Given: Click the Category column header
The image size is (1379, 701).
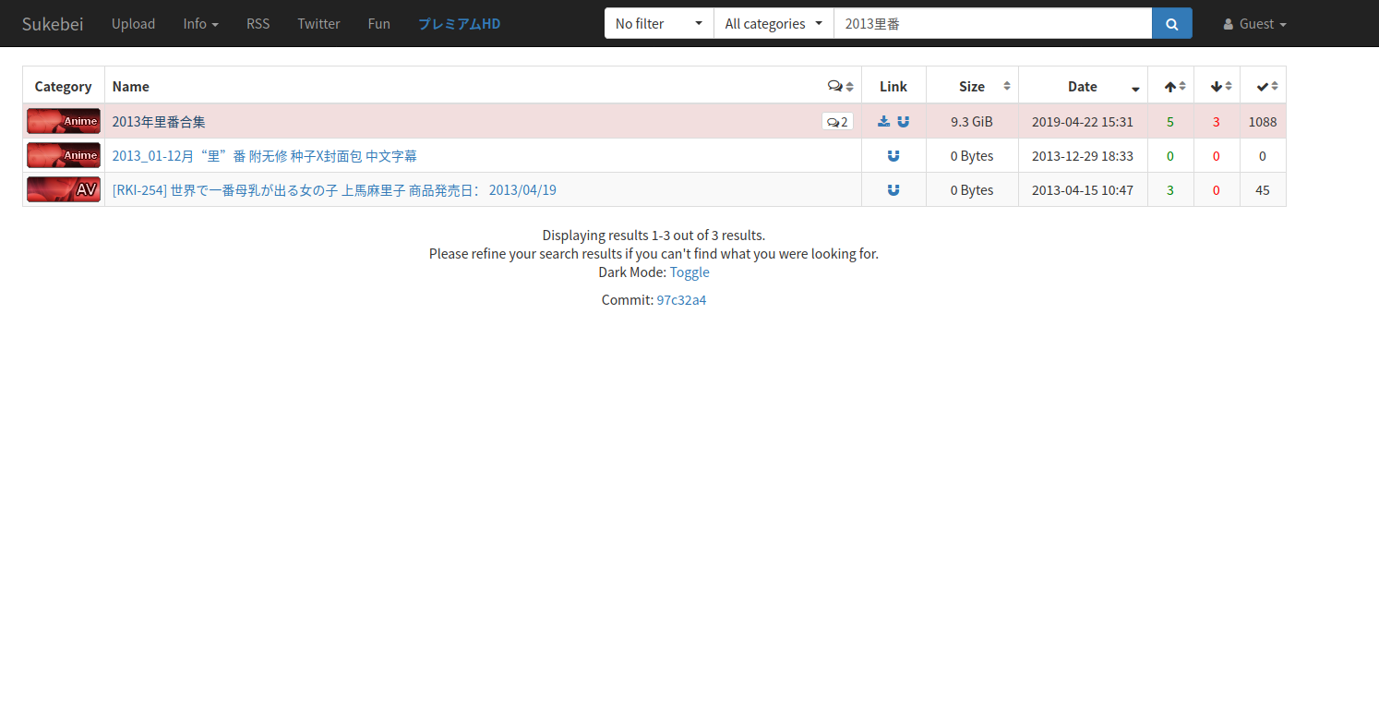Looking at the screenshot, I should tap(63, 86).
